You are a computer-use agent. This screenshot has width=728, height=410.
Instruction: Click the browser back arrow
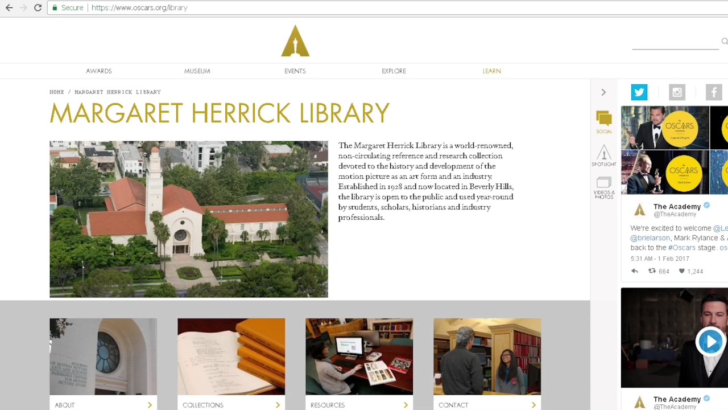click(9, 8)
